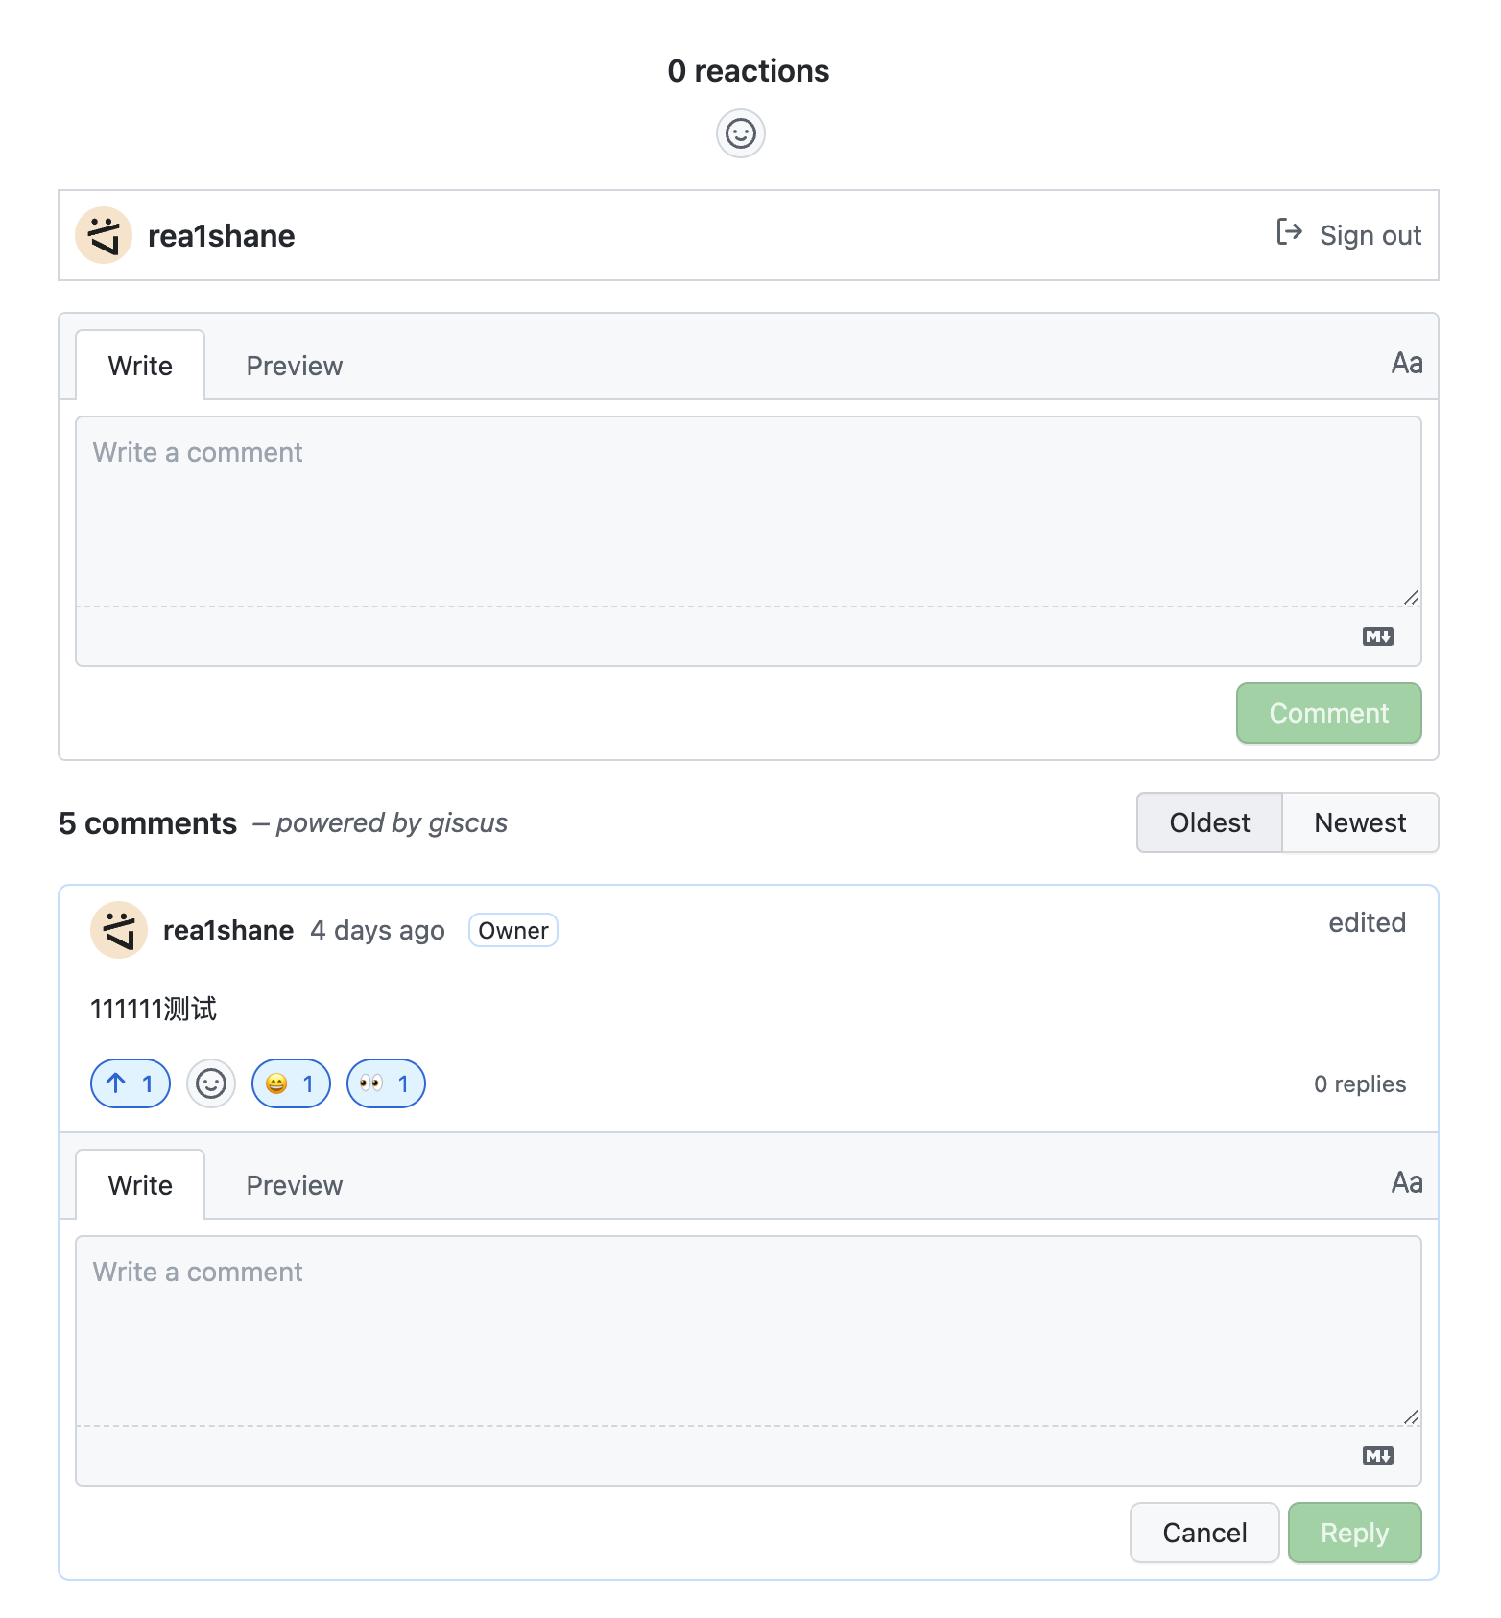Viewport: 1501px width, 1618px height.
Task: Toggle the laughing emoji reaction
Action: click(290, 1083)
